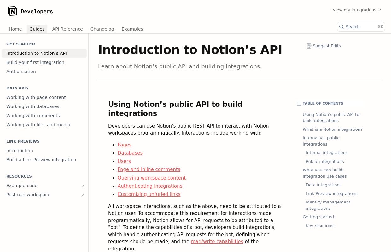
Task: Open Working with databases guide
Action: click(x=44, y=106)
